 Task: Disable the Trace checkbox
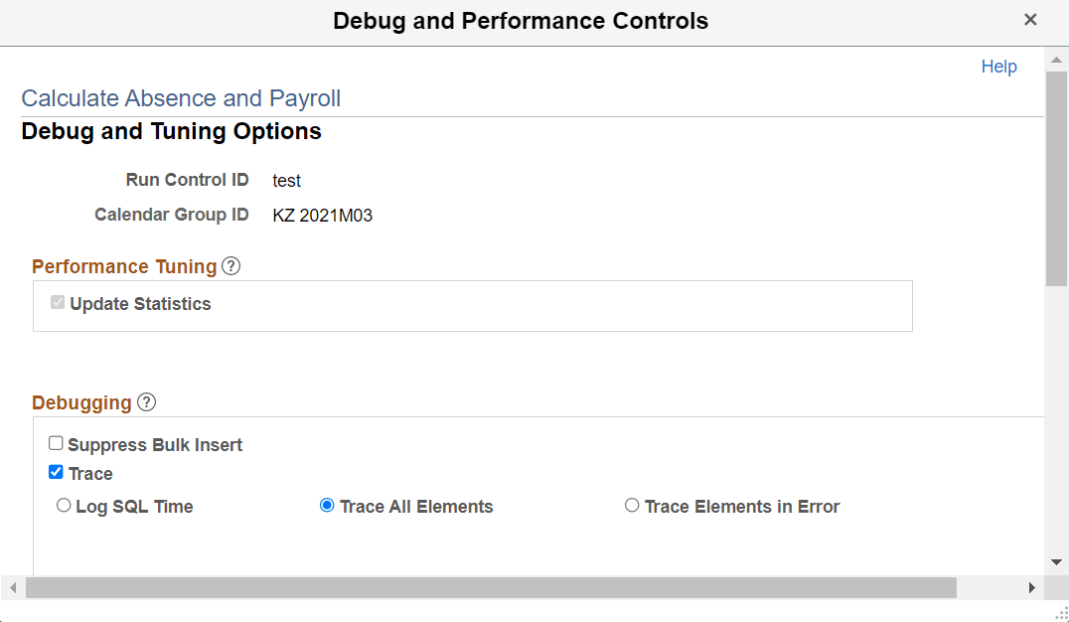(x=56, y=471)
